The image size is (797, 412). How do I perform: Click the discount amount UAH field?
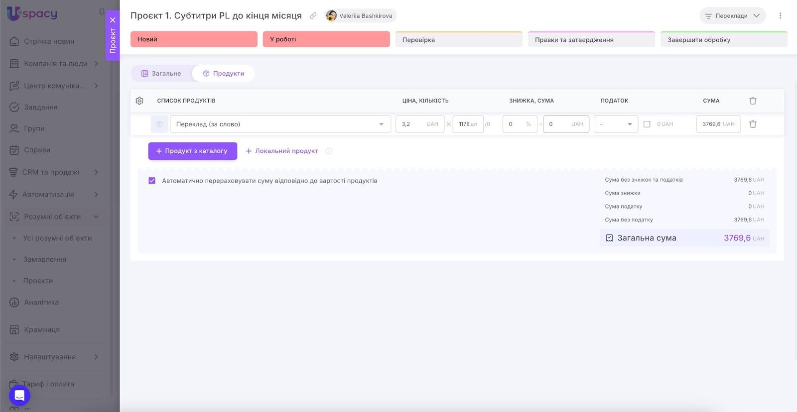[x=566, y=124]
